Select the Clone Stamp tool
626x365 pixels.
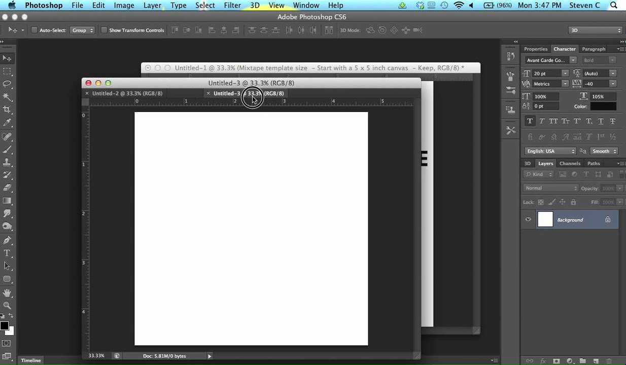(7, 162)
